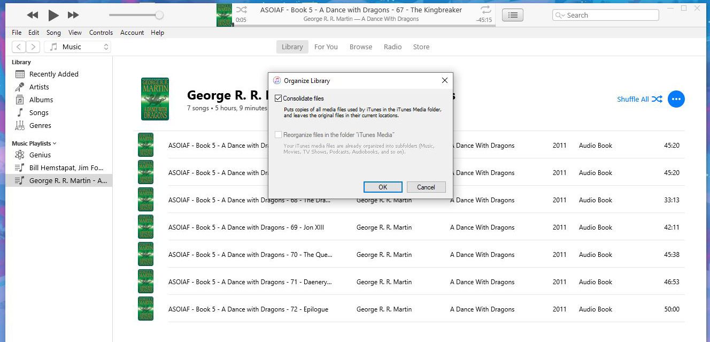The width and height of the screenshot is (710, 342).
Task: Open the Controls menu
Action: click(x=101, y=33)
